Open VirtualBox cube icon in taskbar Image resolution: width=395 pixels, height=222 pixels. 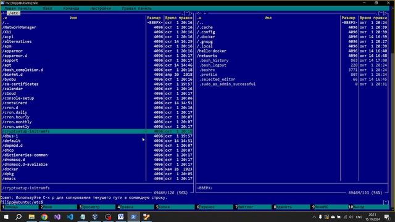point(95,216)
